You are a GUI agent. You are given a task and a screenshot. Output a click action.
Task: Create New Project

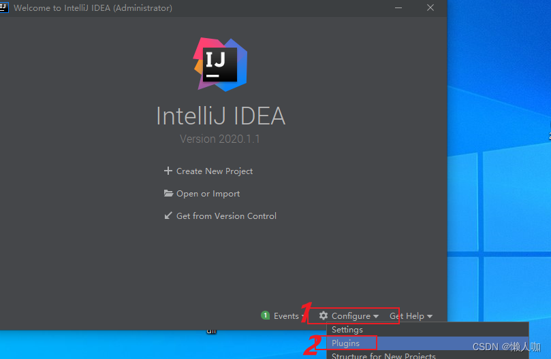(x=215, y=171)
